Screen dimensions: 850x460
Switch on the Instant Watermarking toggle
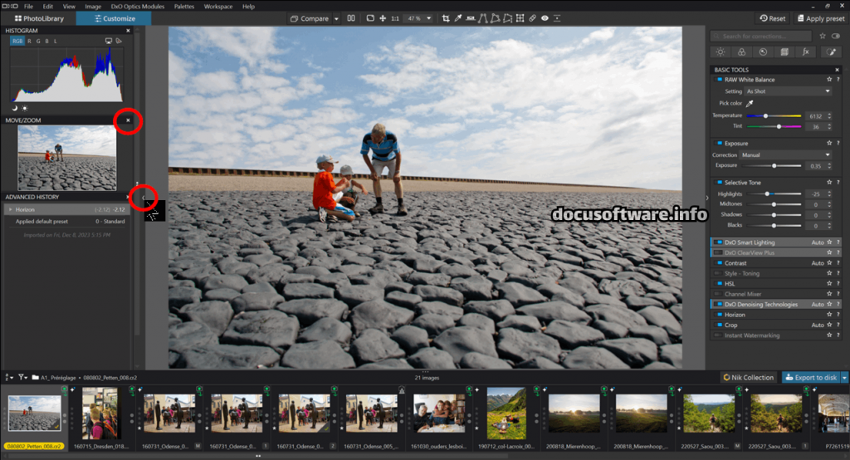(718, 335)
